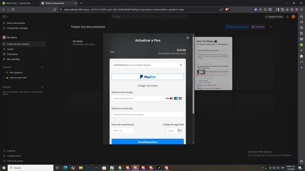Click scrollbar down arrow in checkout dialog

pos(193,142)
